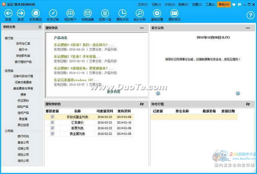This screenshot has width=257, height=174.
Task: Open 我的账户 book icon
Action: 70,13
